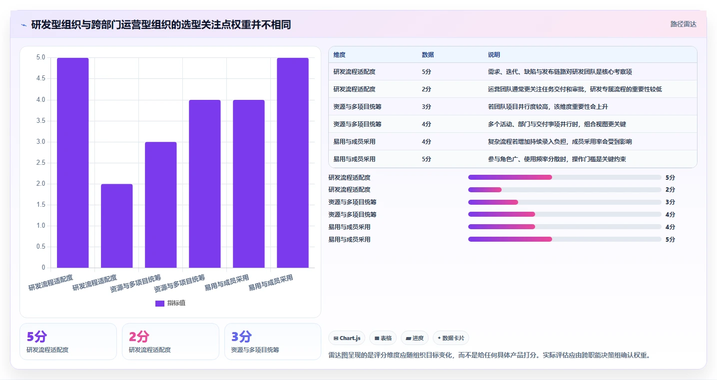
Task: Click the 研发流程适配度 progress bar marked 2分
Action: coord(565,190)
